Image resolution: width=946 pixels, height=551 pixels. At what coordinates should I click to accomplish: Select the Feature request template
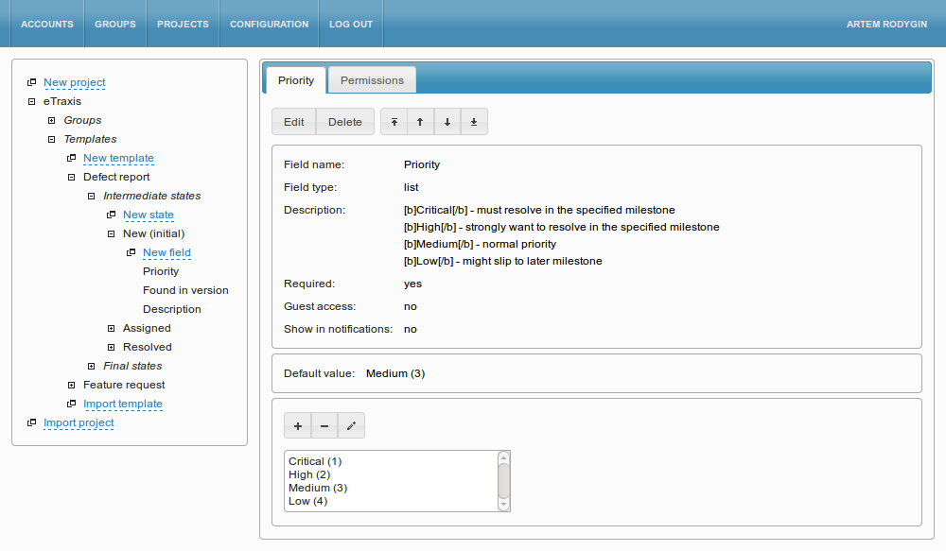pyautogui.click(x=124, y=386)
